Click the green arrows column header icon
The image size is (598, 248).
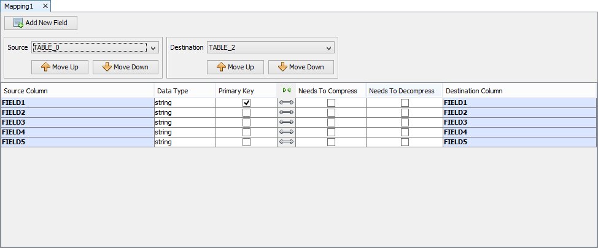(x=286, y=91)
